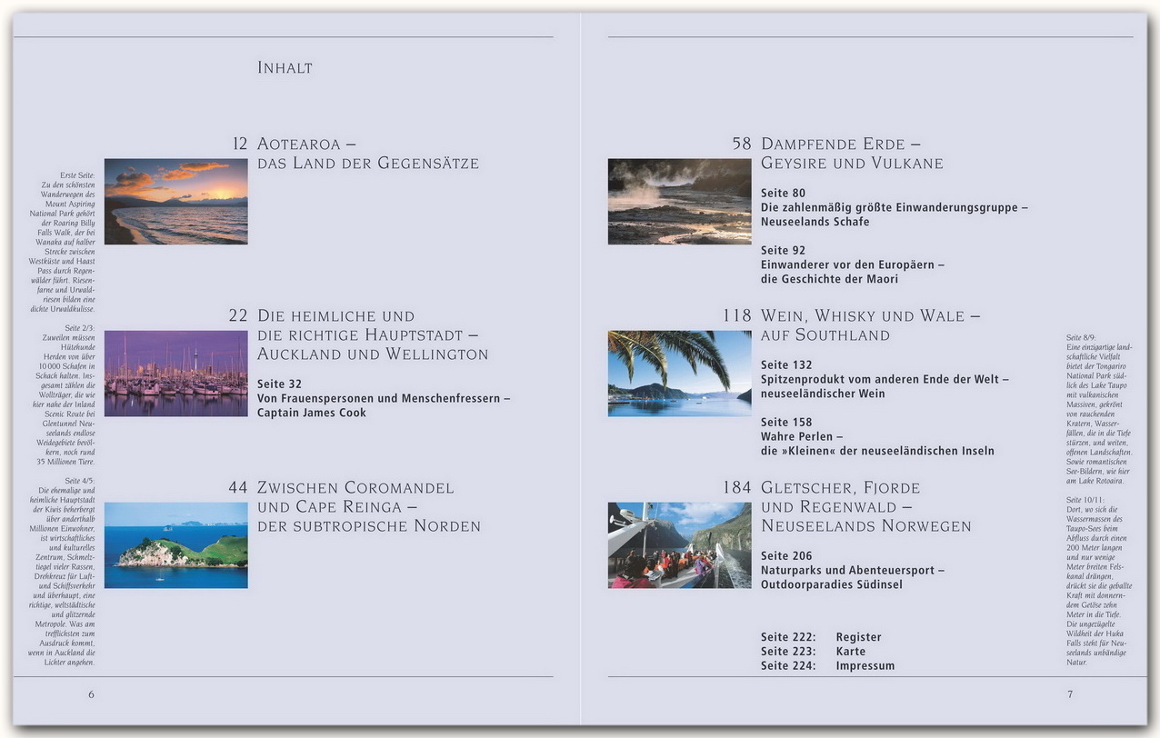Click the sunset beach photo for Aotearoa
This screenshot has height=738, width=1160.
click(x=175, y=202)
